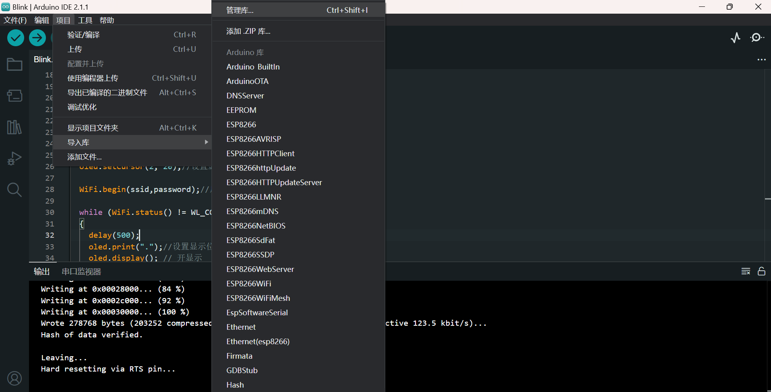The width and height of the screenshot is (771, 392).
Task: Import the Ethernet(esp8266) library
Action: (x=298, y=341)
